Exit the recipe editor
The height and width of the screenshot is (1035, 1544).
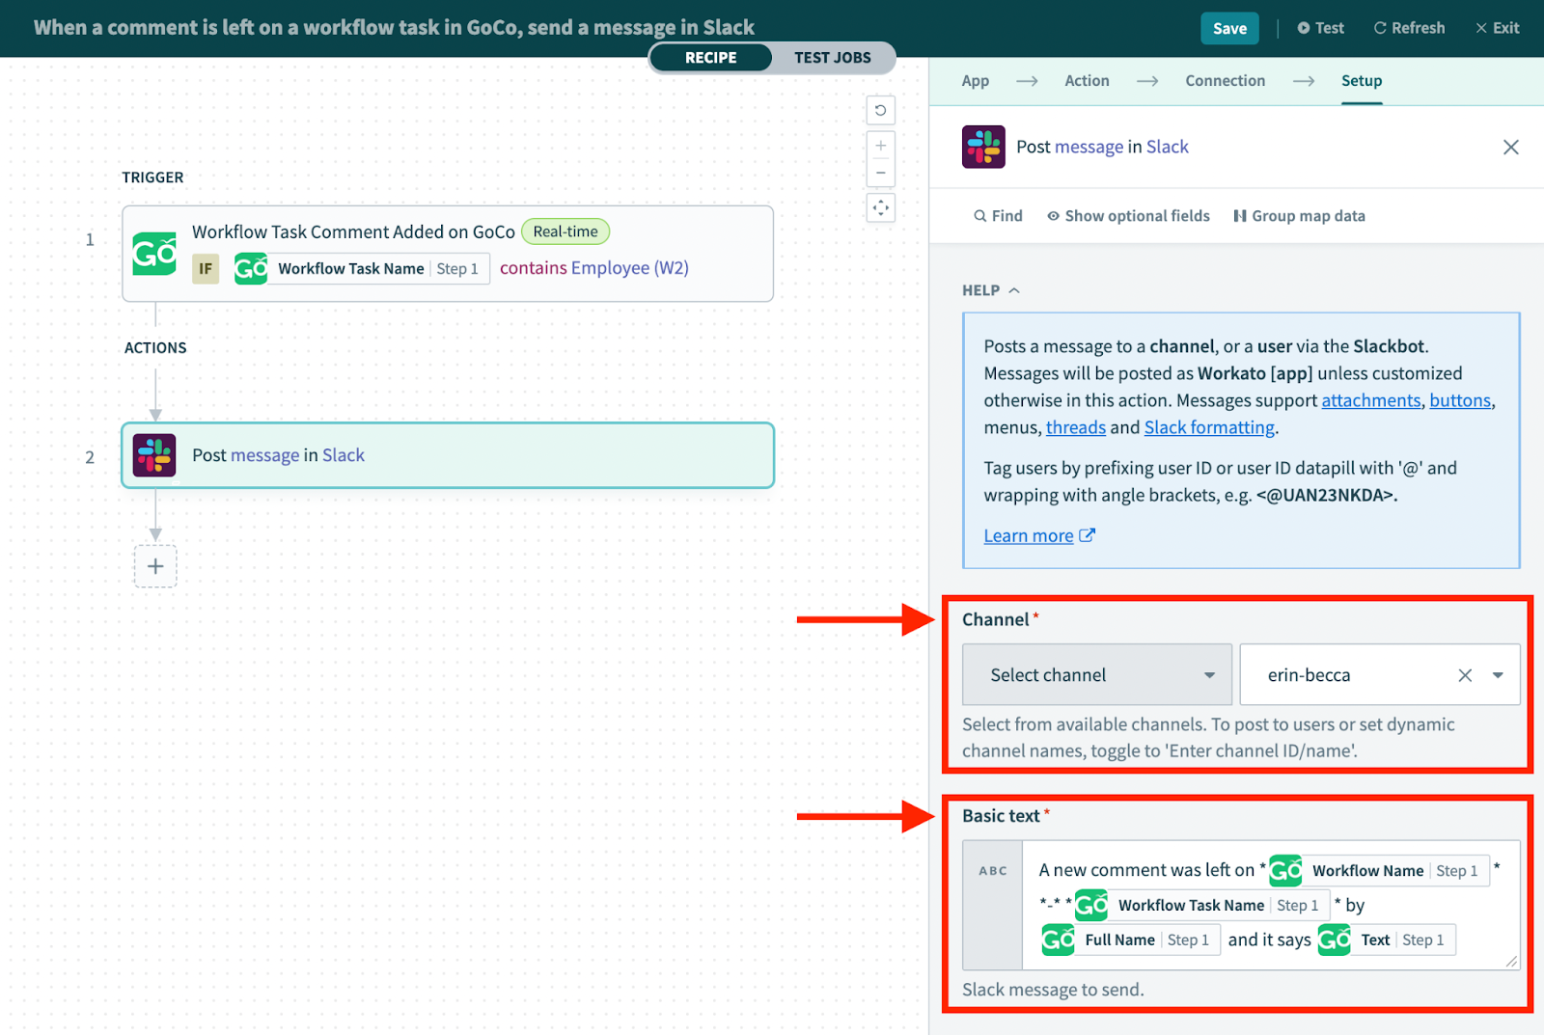(1497, 28)
